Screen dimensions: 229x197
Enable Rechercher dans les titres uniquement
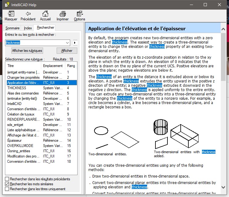[7, 189]
